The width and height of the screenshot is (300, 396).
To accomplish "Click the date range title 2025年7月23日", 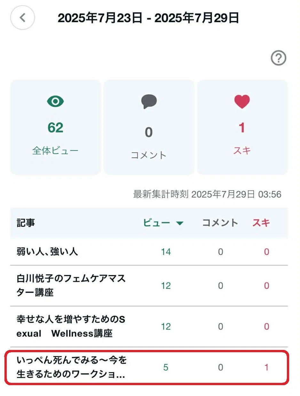I will click(100, 18).
